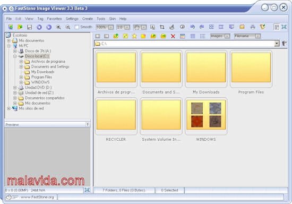Click the slideshow monitor icon

(231, 27)
